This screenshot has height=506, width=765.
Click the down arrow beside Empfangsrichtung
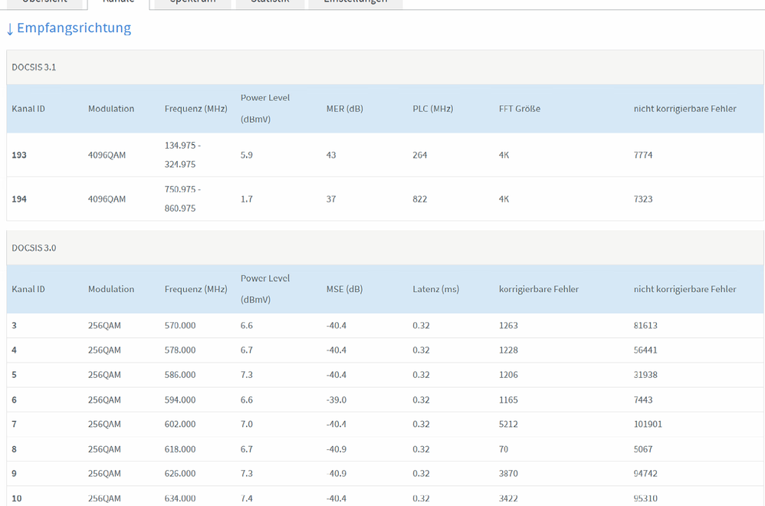(10, 29)
